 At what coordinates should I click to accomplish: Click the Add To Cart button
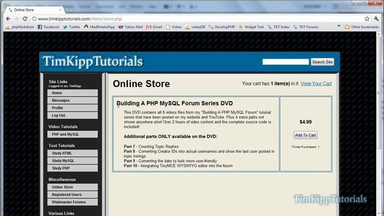pos(305,135)
